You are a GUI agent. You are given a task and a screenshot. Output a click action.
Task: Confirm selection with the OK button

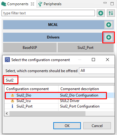67,126
